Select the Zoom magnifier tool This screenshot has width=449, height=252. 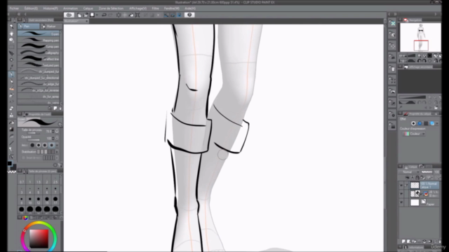[x=11, y=27]
